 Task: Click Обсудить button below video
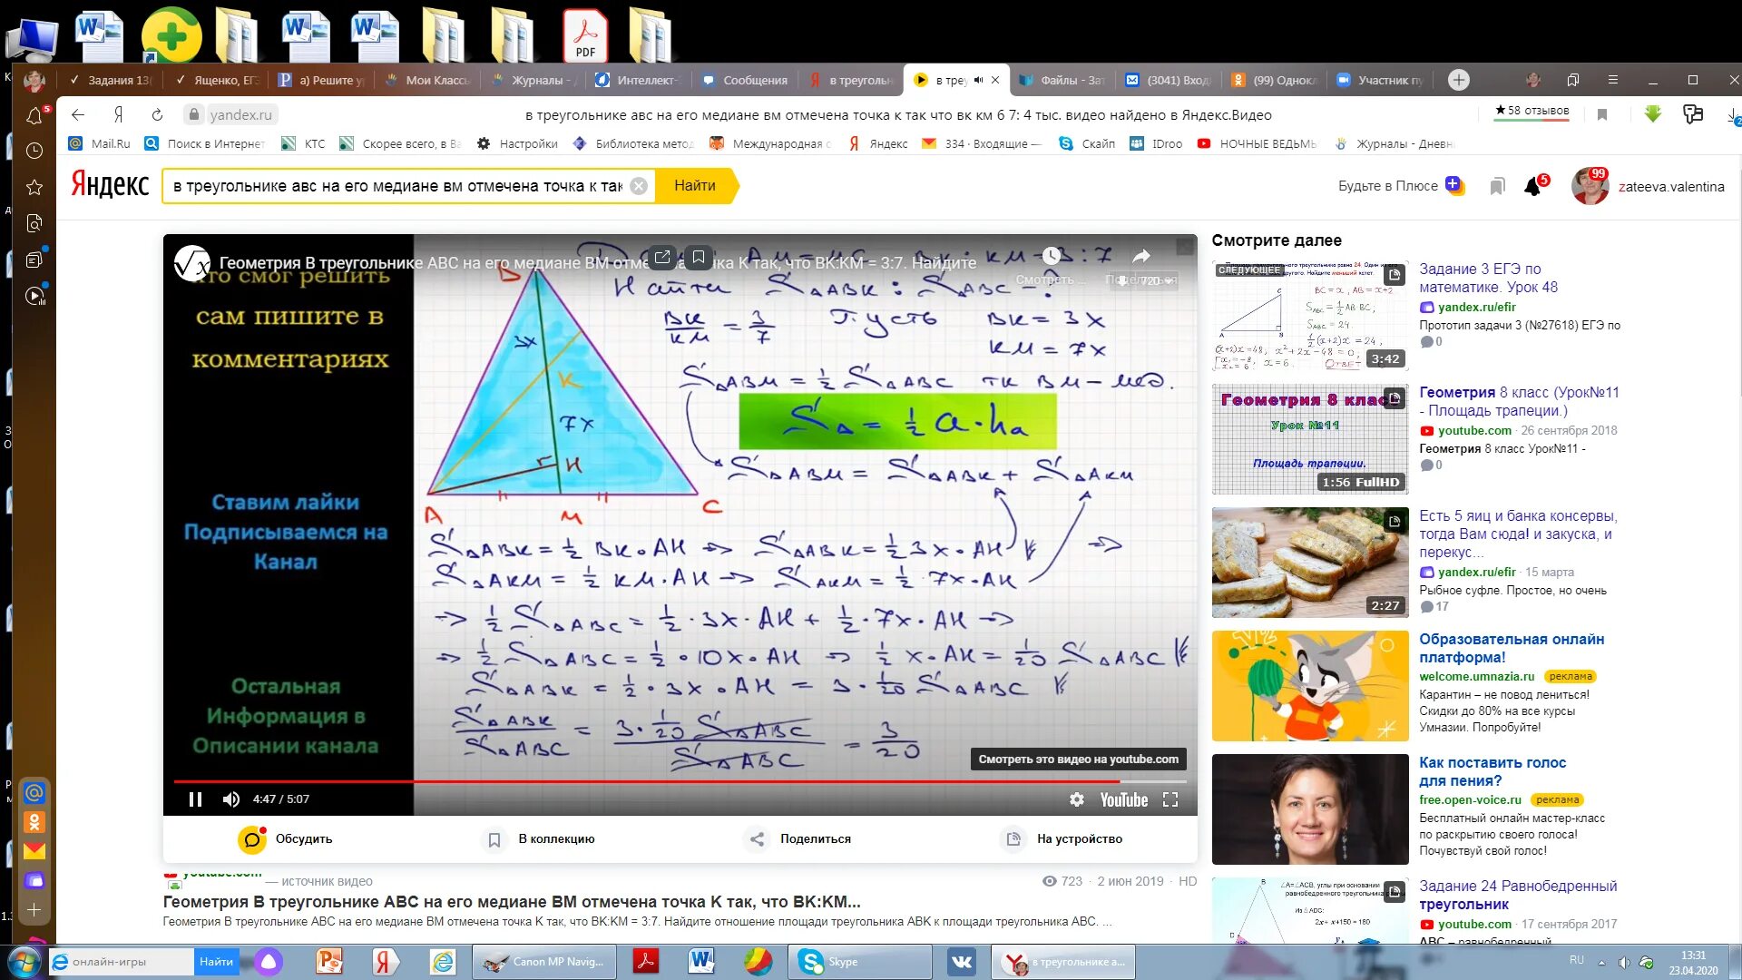[286, 839]
